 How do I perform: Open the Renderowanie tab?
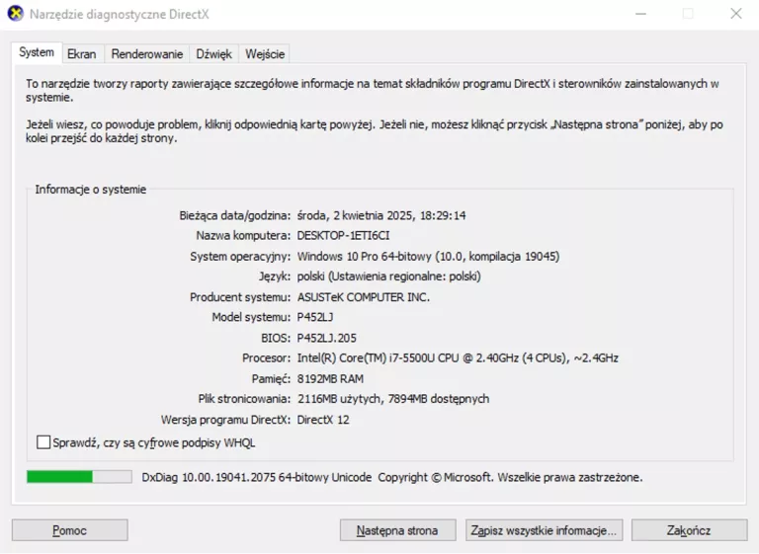(147, 53)
